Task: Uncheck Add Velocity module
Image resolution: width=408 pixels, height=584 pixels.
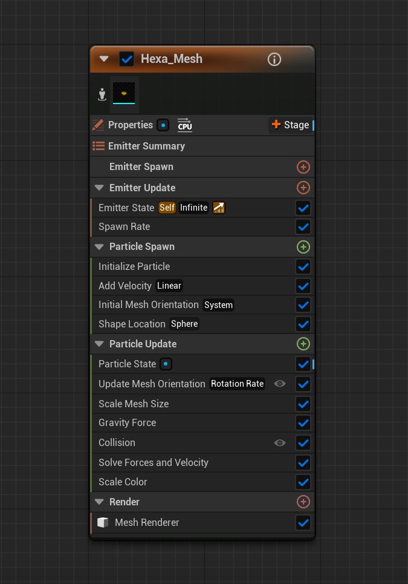Action: click(x=303, y=286)
